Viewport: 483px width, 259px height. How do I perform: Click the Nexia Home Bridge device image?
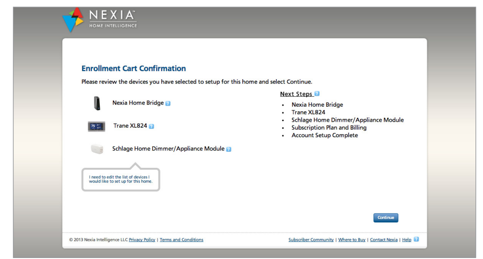click(x=97, y=103)
